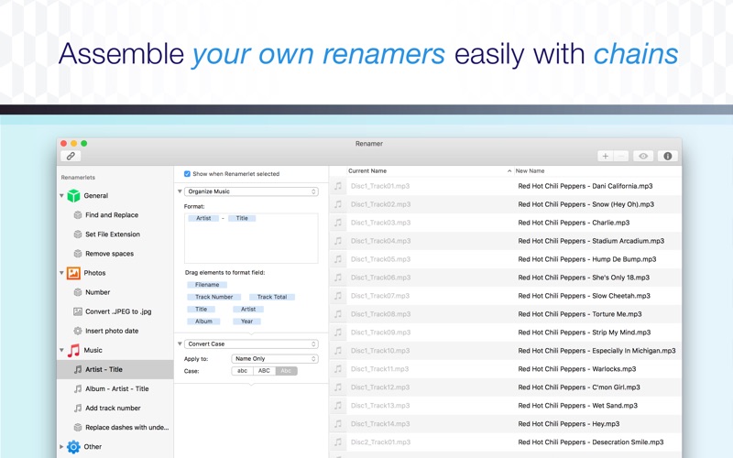Viewport: 733px width, 458px height.
Task: Select Album - Artist - Title renamerlet
Action: [x=116, y=388]
